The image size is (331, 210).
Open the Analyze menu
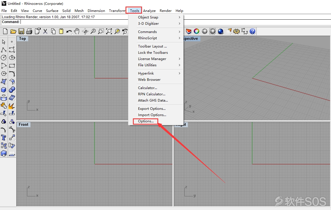pyautogui.click(x=149, y=11)
